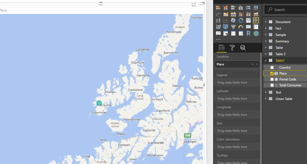Open More options on the map visual

point(200,5)
